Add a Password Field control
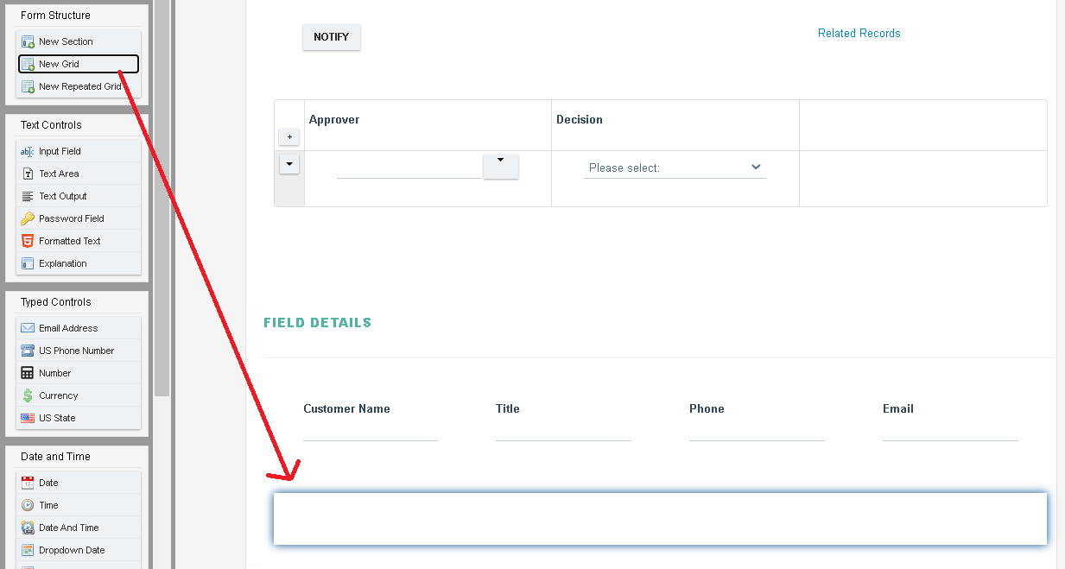 (79, 218)
